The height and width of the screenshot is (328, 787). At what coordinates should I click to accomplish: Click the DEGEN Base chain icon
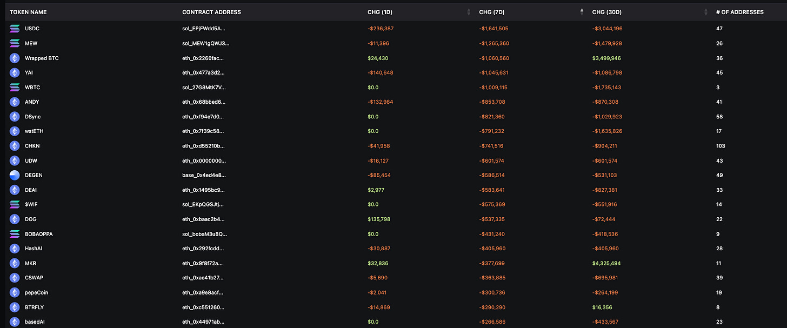point(15,175)
